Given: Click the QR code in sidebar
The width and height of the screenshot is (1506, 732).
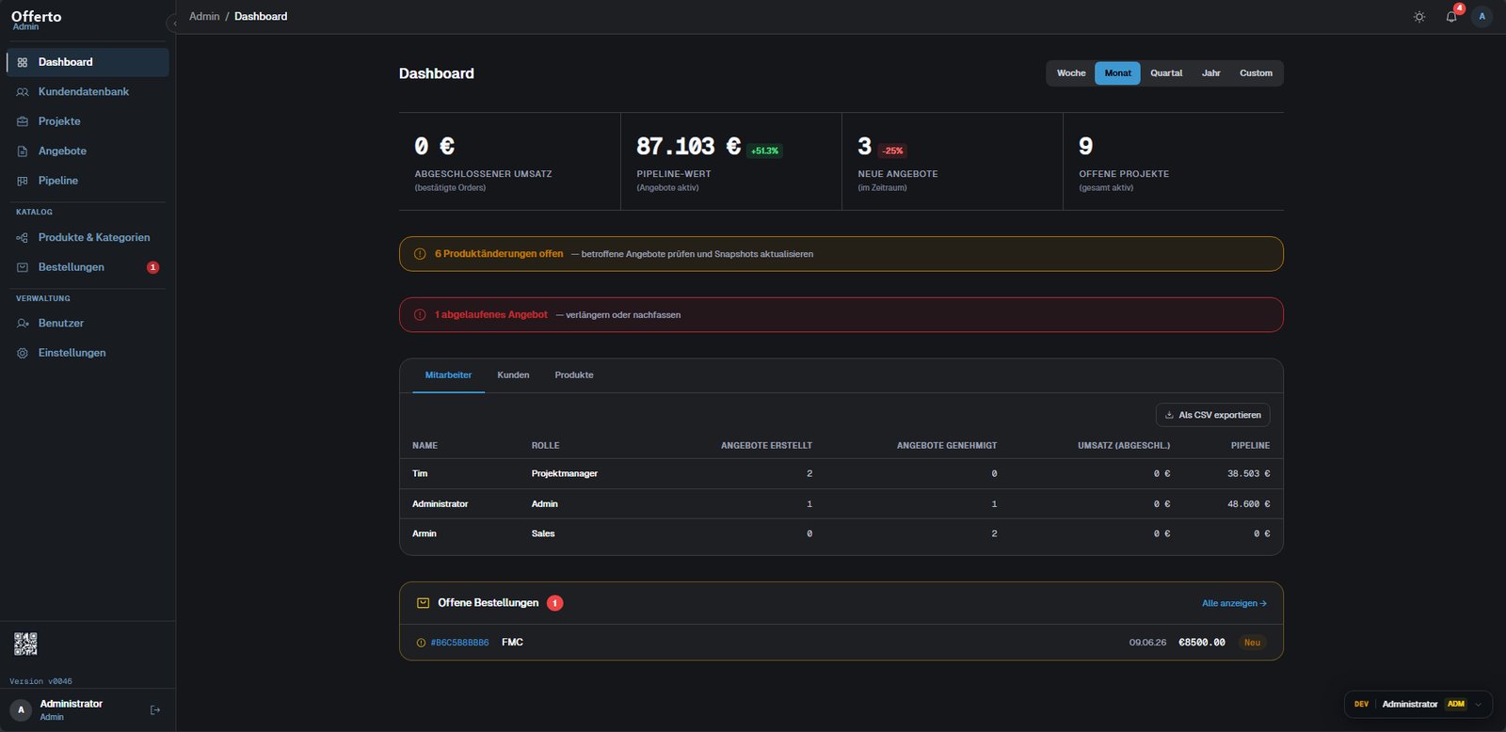Looking at the screenshot, I should (25, 644).
